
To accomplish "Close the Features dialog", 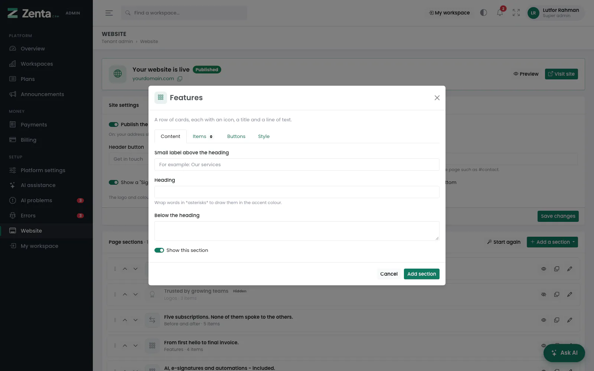I will click(x=437, y=98).
